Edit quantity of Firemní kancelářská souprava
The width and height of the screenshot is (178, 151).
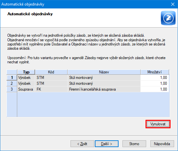point(155,89)
